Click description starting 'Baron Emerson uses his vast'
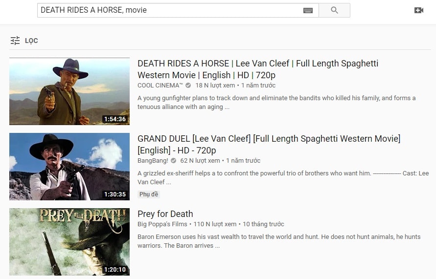The width and height of the screenshot is (436, 279). [279, 241]
